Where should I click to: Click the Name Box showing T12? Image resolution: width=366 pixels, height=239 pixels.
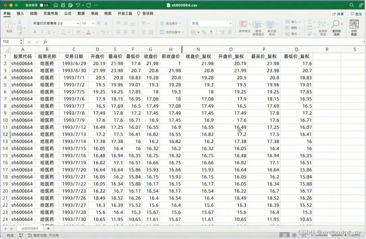tap(10, 42)
